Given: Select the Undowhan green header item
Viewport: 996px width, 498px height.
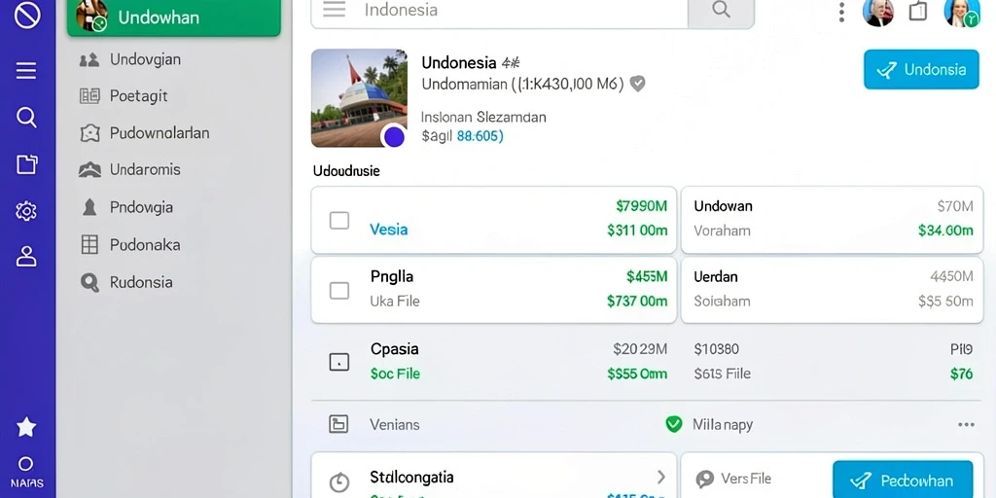Looking at the screenshot, I should click(x=174, y=18).
